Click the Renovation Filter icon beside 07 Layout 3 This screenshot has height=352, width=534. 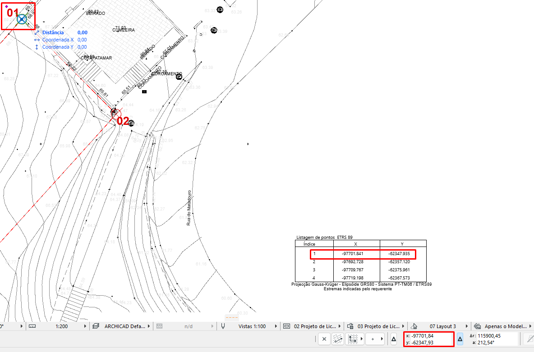[x=414, y=326]
